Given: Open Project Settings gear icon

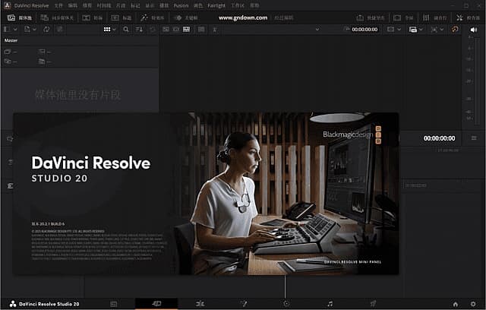Looking at the screenshot, I should coord(472,303).
